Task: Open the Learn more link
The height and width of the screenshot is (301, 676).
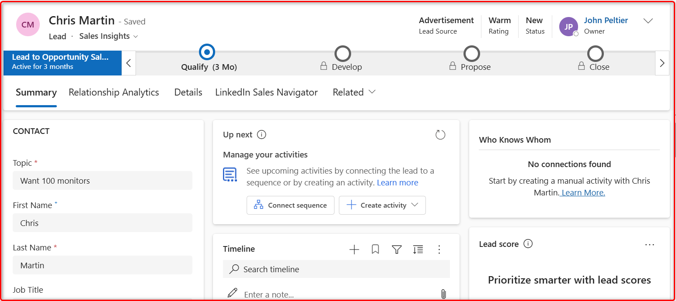Action: (397, 182)
